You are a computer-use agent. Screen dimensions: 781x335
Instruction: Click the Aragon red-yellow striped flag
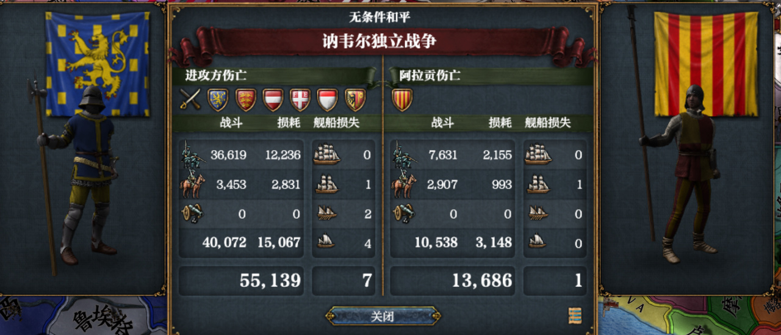pyautogui.click(x=705, y=63)
